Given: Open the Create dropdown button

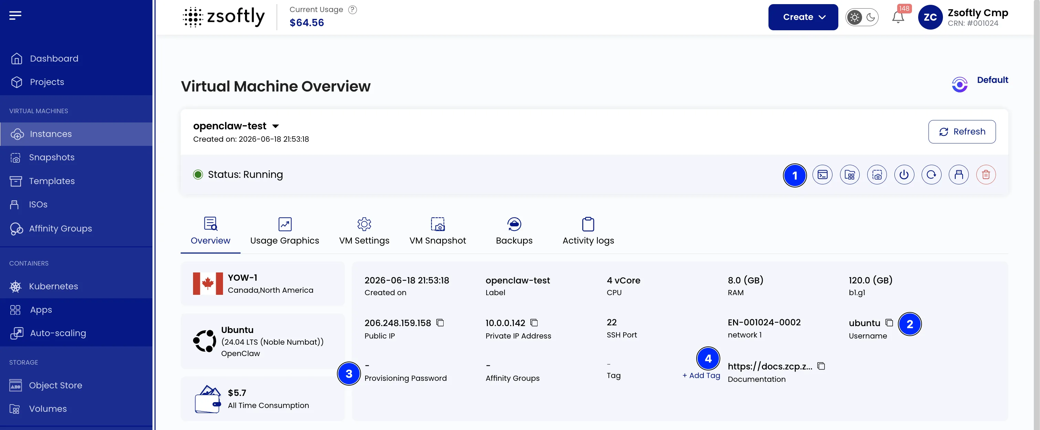Looking at the screenshot, I should pos(803,17).
